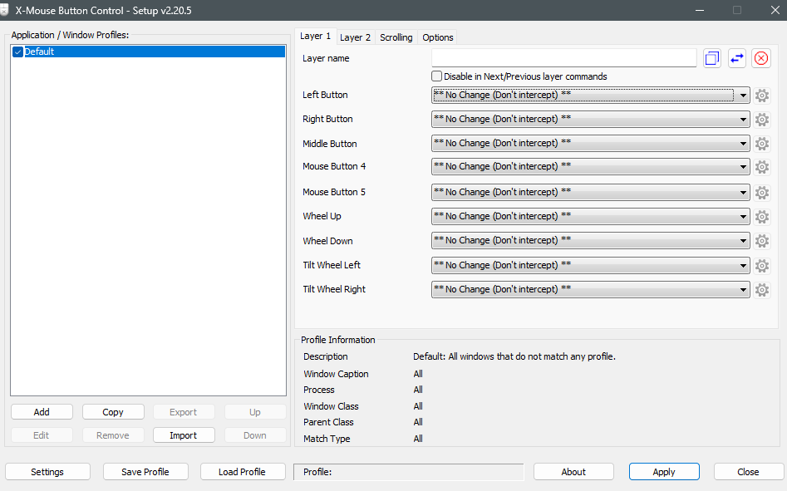Click the Layer name text field
Image resolution: width=787 pixels, height=491 pixels.
[x=563, y=58]
